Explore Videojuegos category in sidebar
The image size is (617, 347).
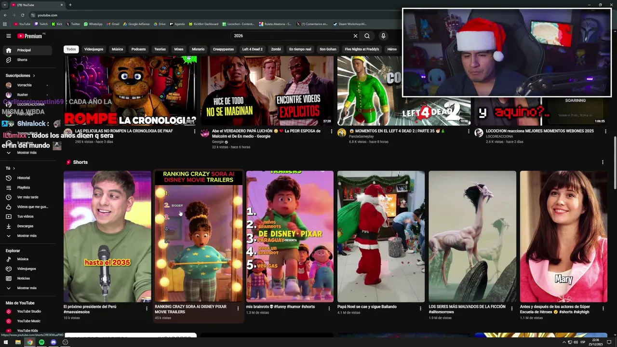click(x=29, y=268)
